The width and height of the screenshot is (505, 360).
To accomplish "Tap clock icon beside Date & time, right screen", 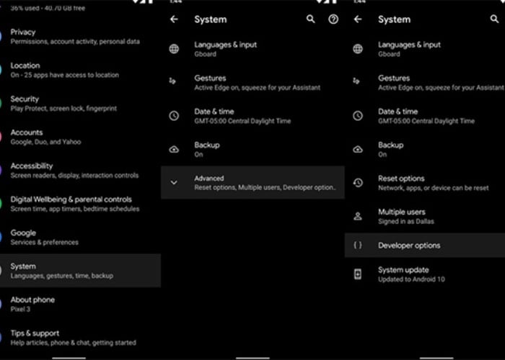I will (x=358, y=116).
